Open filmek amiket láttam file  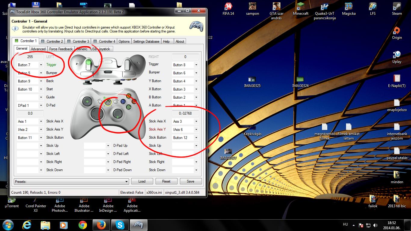pyautogui.click(x=349, y=131)
